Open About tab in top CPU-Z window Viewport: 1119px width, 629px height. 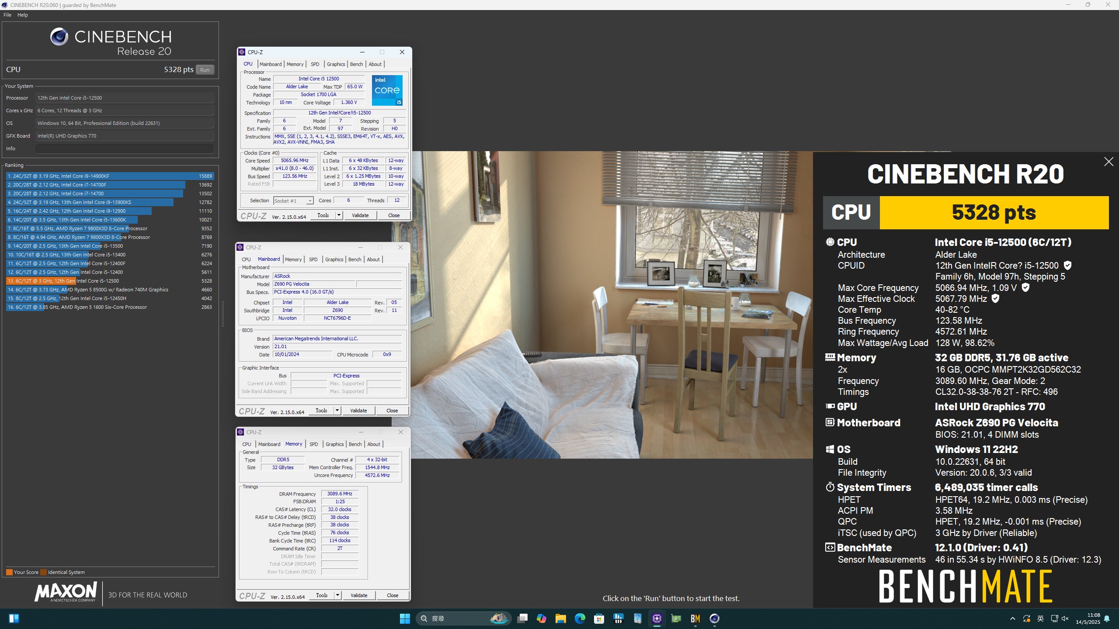[375, 64]
